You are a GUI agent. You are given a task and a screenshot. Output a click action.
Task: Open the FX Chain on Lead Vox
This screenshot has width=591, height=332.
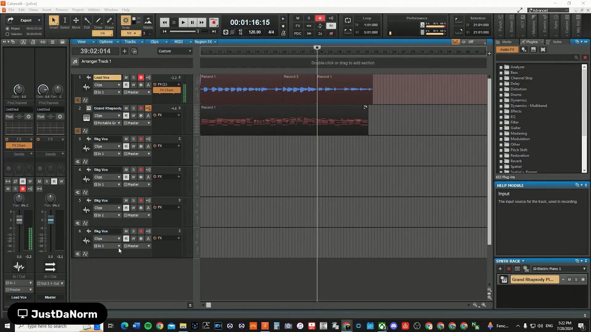[x=166, y=90]
